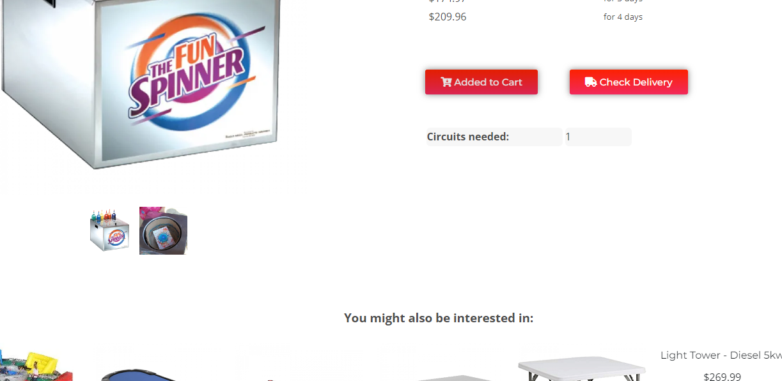Click 'You might also be interested in' heading
Screen dimensions: 782x381
439,318
